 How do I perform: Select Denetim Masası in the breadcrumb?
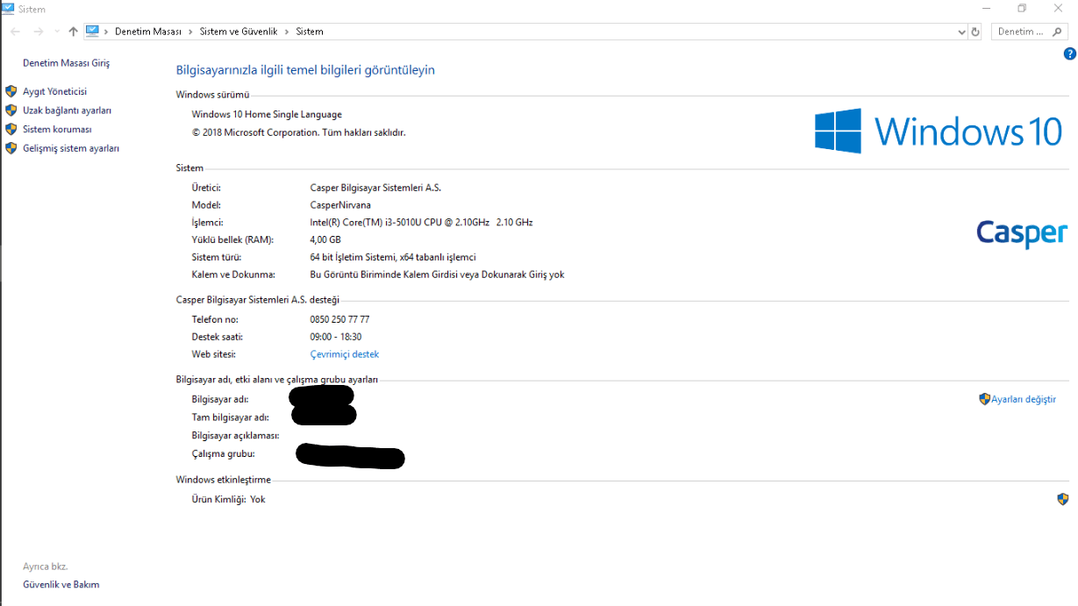tap(148, 32)
